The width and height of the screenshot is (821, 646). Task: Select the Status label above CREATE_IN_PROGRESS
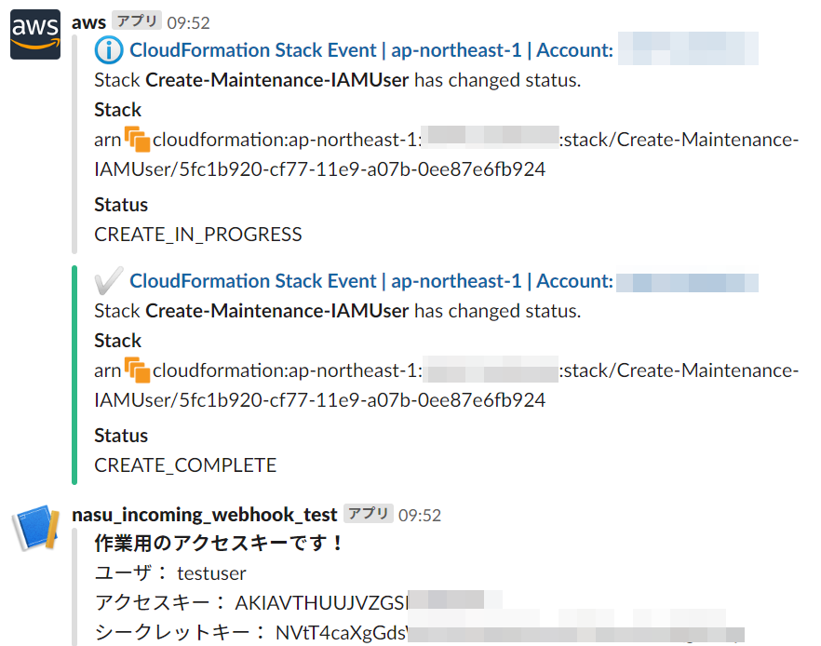point(121,205)
